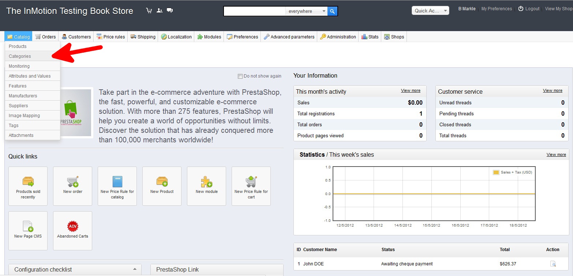This screenshot has height=276, width=573.
Task: Click New Price Rule for cart tile
Action: point(251,186)
